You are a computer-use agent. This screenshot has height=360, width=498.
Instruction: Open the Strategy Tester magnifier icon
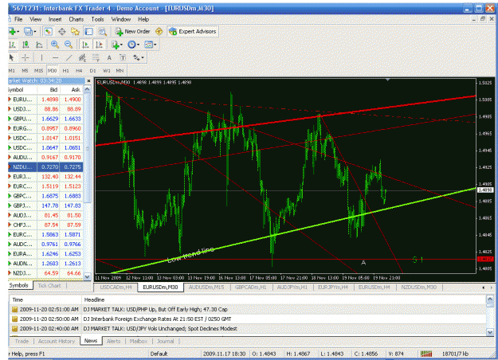coord(102,31)
